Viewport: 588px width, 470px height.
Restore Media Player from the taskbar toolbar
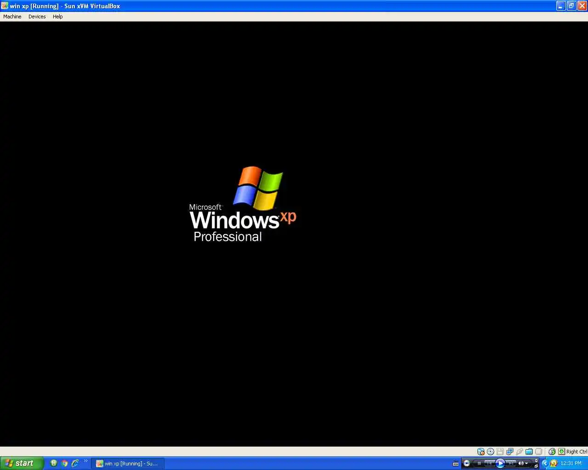pyautogui.click(x=536, y=466)
